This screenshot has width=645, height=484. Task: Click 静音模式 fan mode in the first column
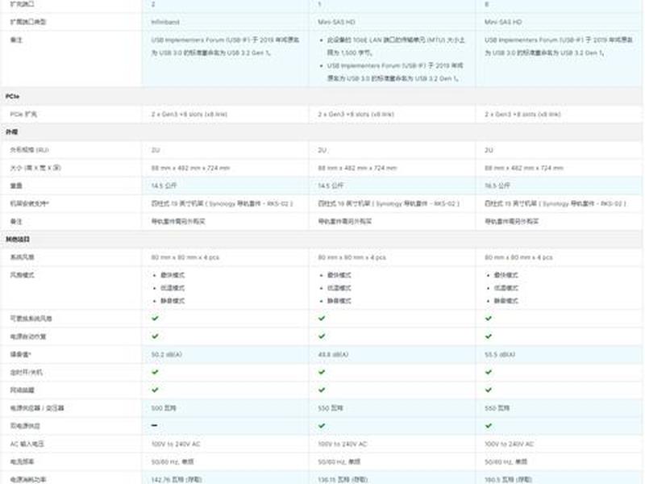pos(173,301)
